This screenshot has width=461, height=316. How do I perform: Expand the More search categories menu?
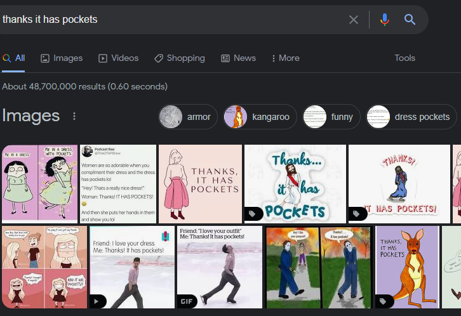pos(285,58)
